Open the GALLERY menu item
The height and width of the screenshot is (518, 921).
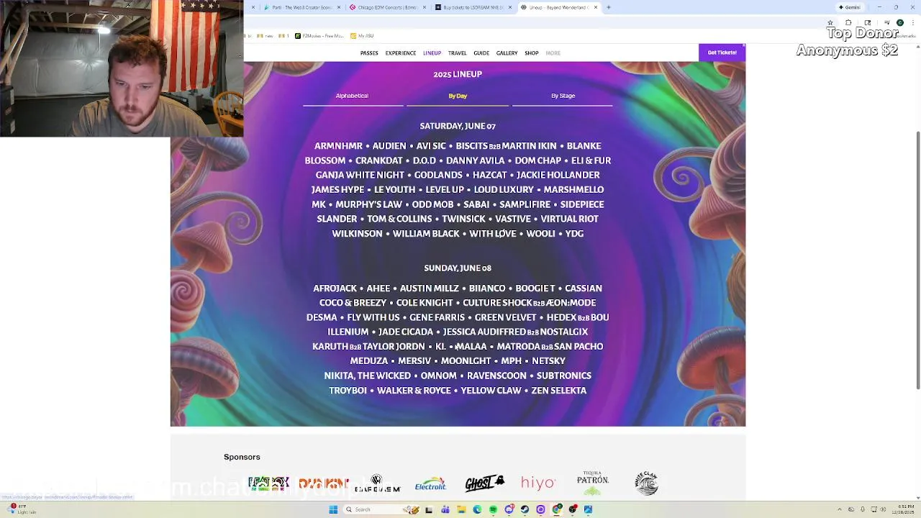point(507,53)
